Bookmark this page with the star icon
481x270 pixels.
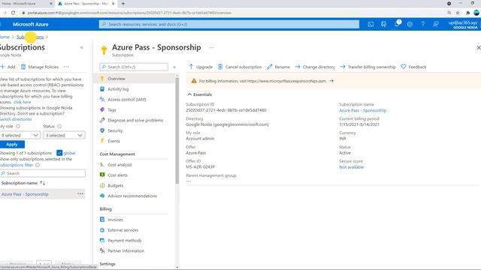[458, 13]
